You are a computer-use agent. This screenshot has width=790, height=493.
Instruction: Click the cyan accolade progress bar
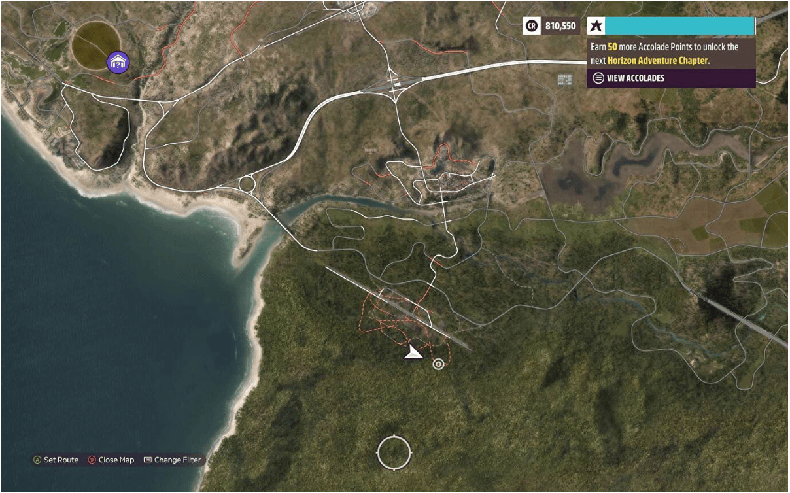[x=680, y=26]
